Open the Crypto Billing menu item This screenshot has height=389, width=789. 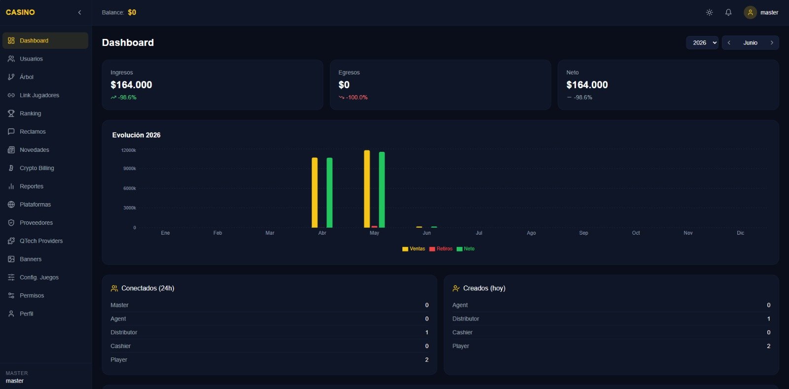point(45,168)
